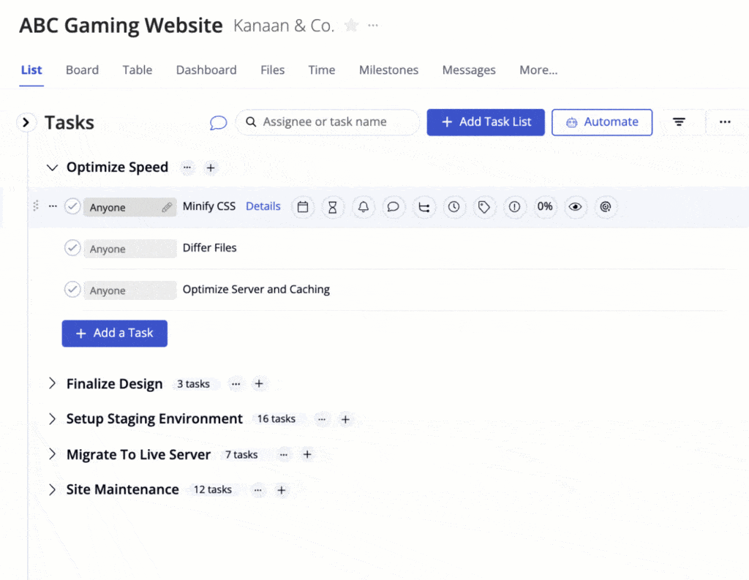Click the Automate button

coord(602,122)
